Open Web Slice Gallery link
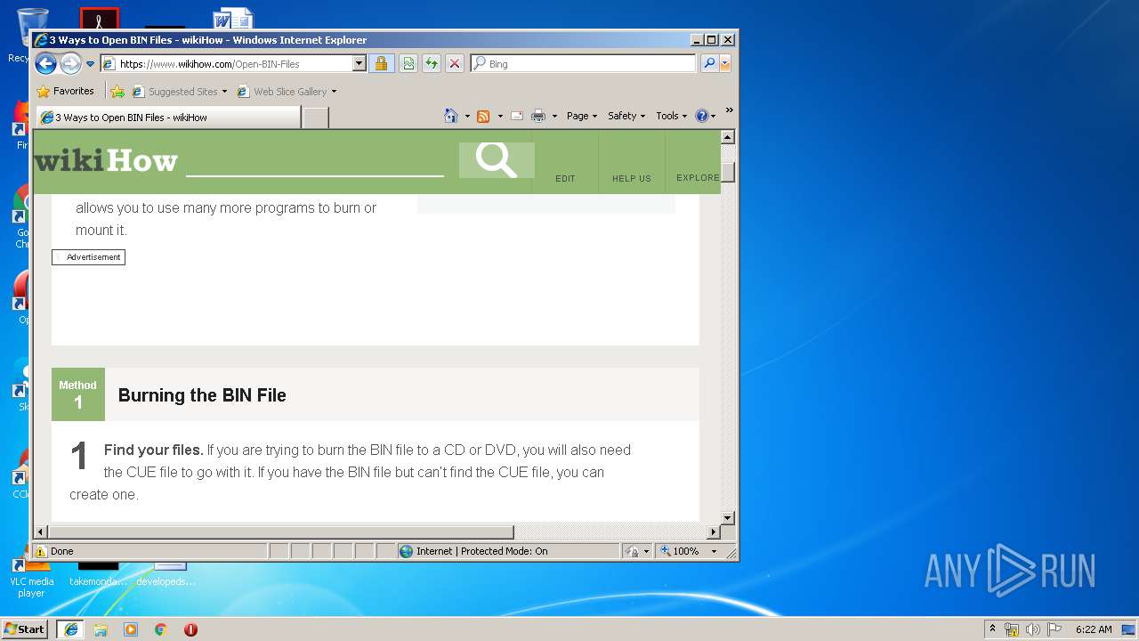Viewport: 1139px width, 641px height. [x=282, y=92]
